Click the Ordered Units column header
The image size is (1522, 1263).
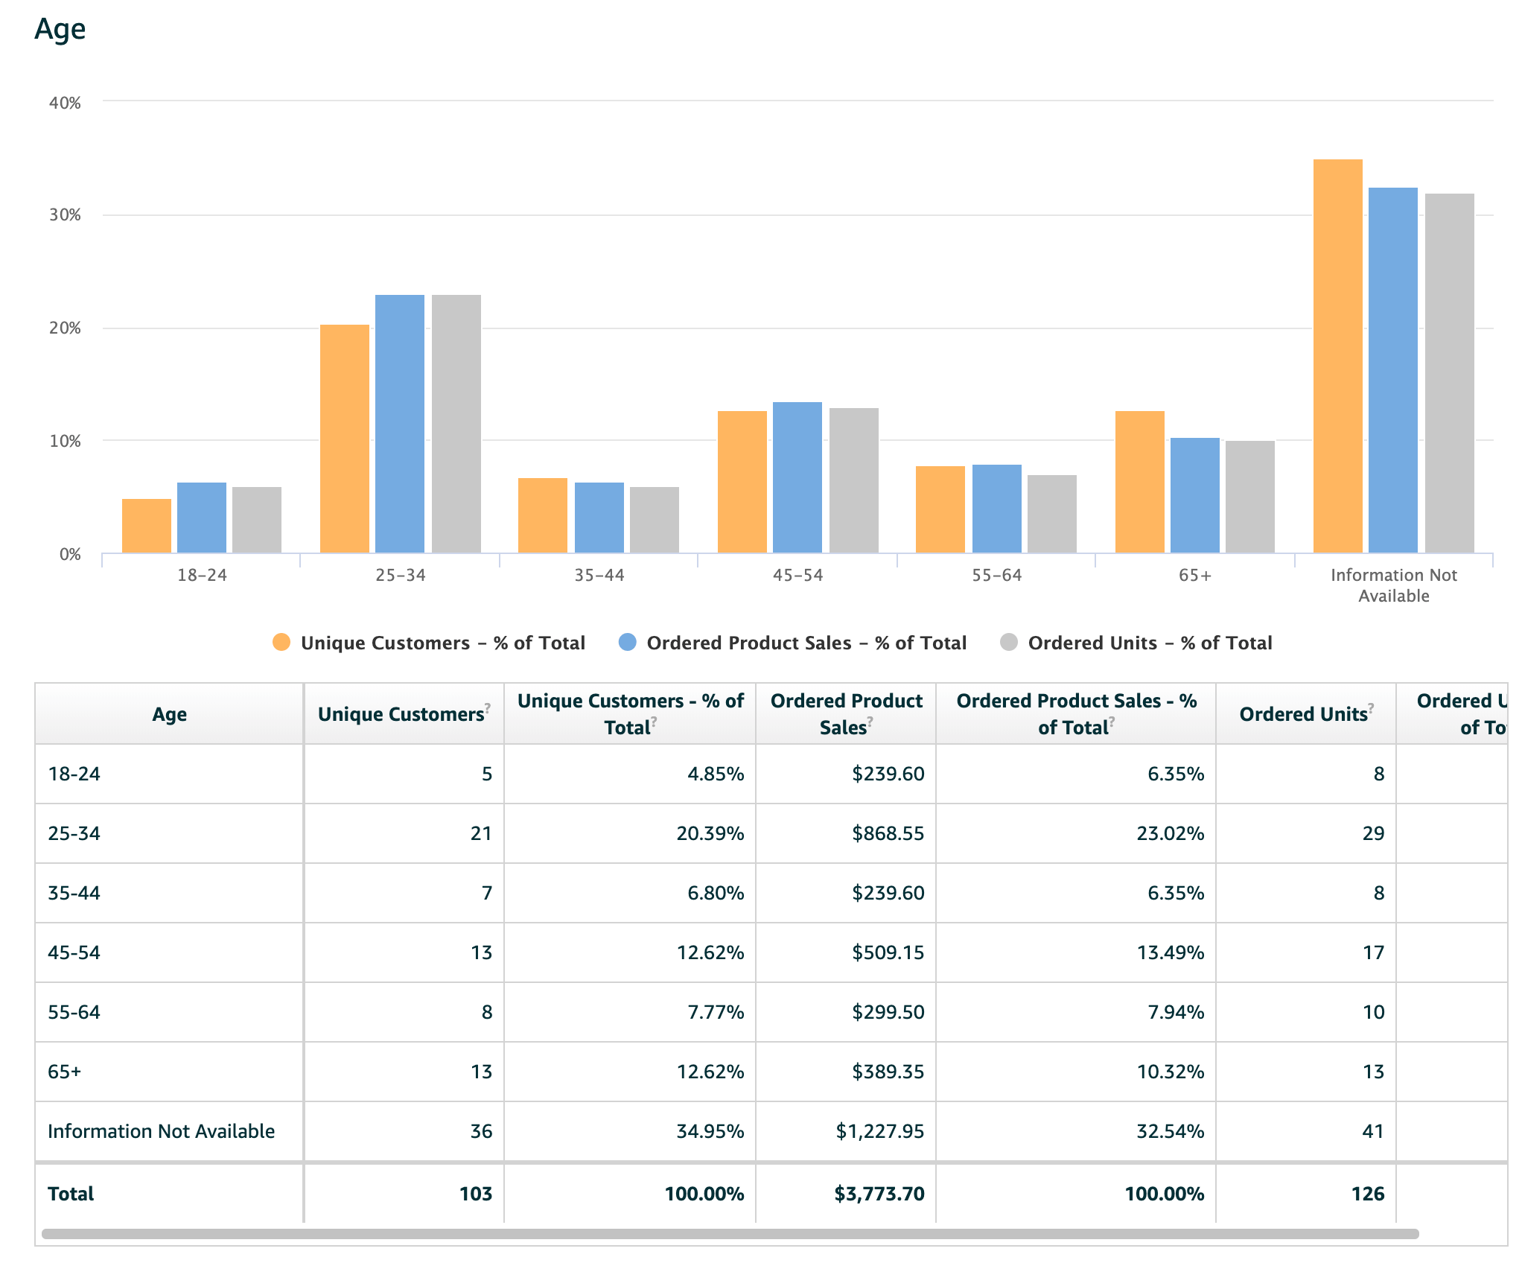[x=1302, y=714]
